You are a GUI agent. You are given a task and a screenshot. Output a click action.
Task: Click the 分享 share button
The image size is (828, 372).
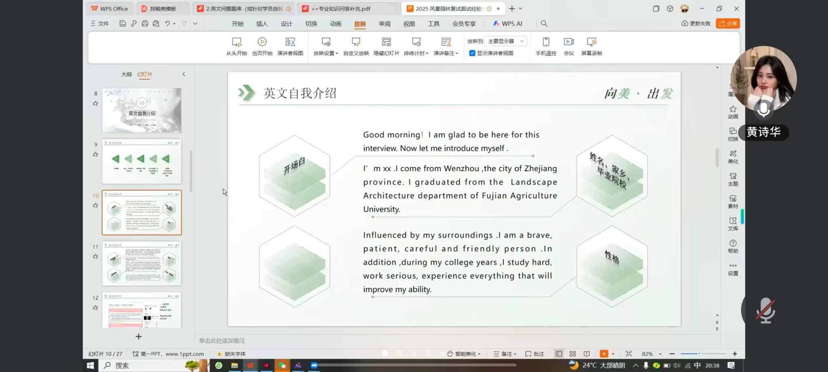pyautogui.click(x=727, y=23)
